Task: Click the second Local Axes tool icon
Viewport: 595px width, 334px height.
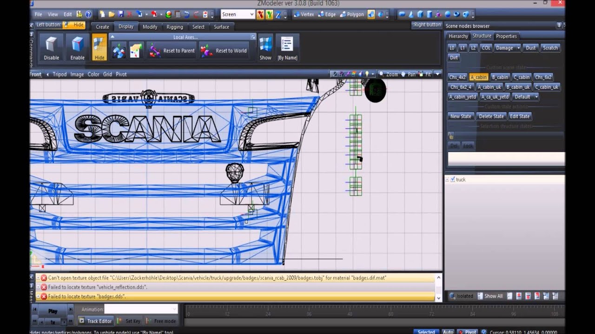Action: [x=136, y=51]
